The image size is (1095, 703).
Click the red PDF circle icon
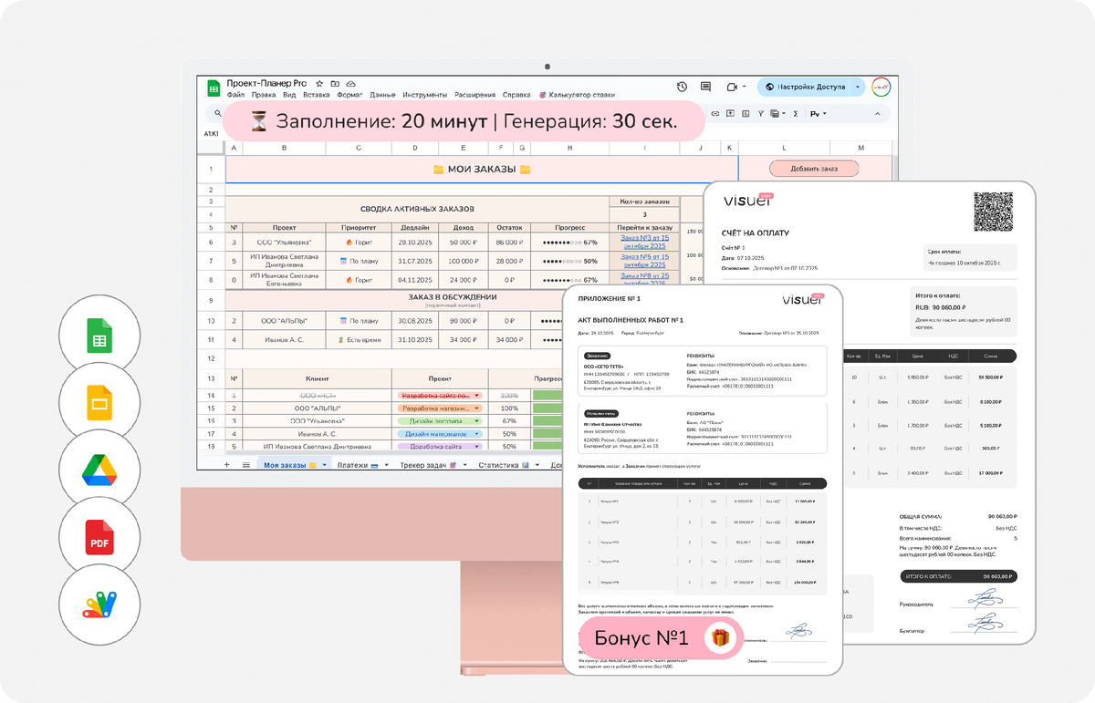pyautogui.click(x=99, y=536)
